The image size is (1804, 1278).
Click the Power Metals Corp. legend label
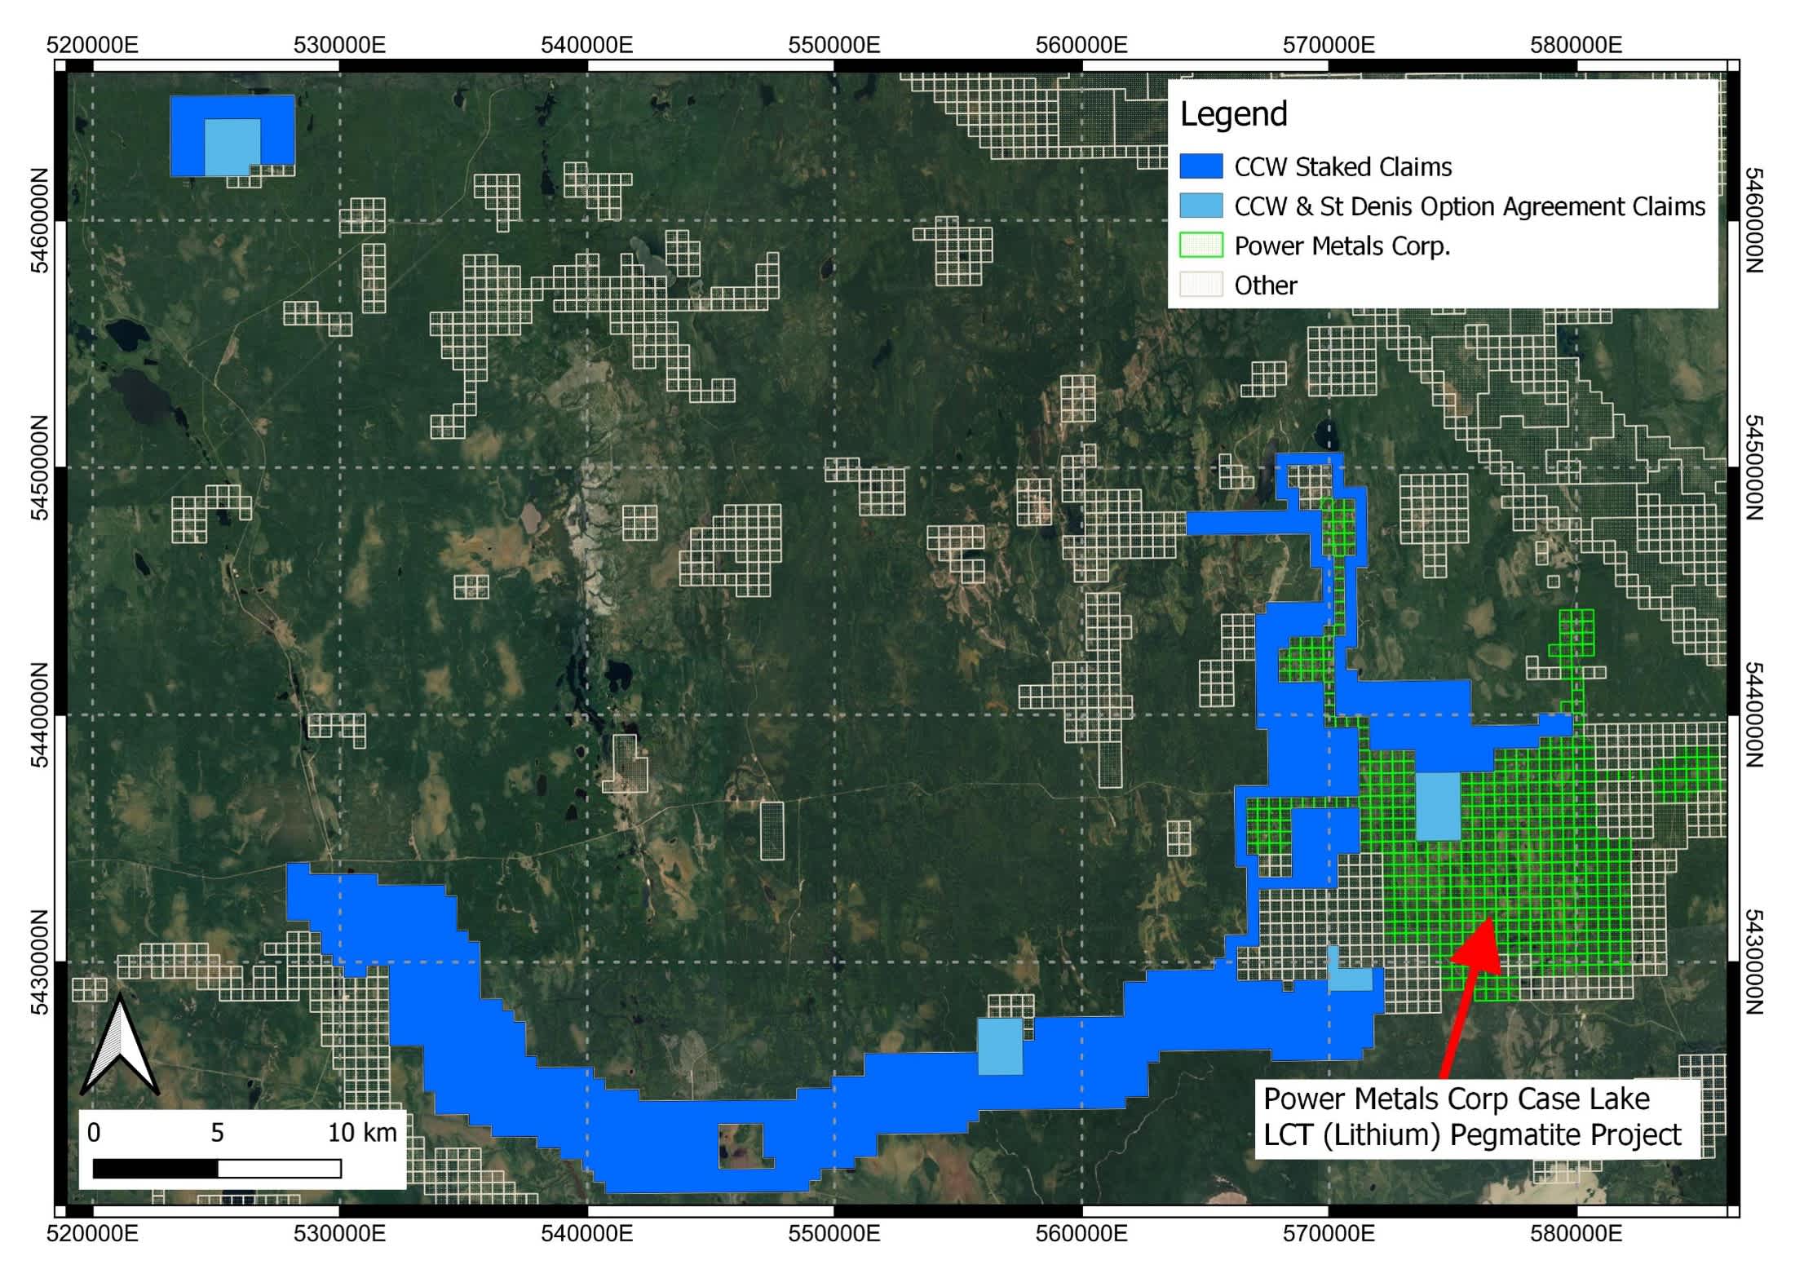pyautogui.click(x=1342, y=245)
